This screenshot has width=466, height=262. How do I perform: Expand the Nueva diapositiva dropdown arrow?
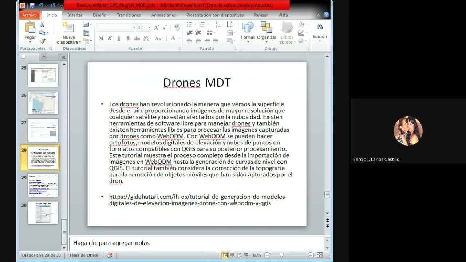click(x=80, y=42)
